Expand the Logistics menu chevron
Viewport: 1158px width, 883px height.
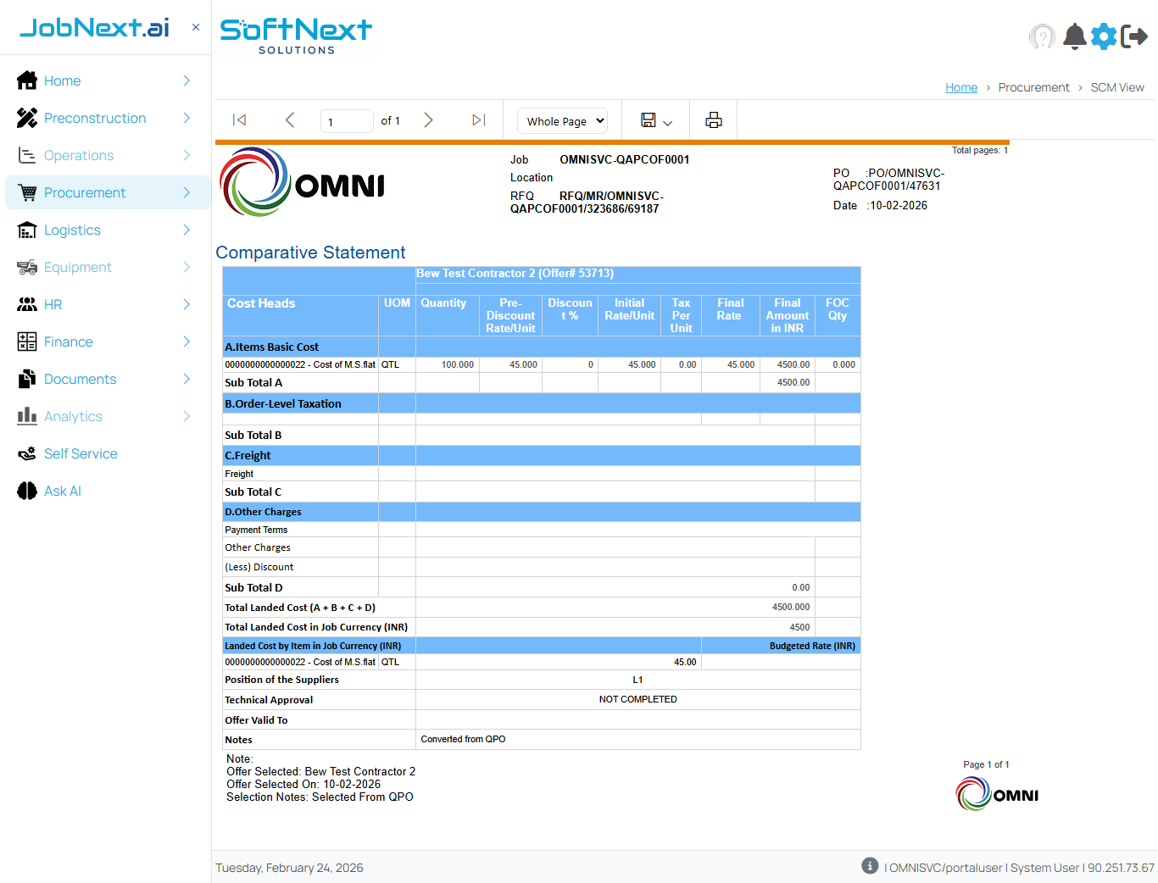click(x=185, y=230)
